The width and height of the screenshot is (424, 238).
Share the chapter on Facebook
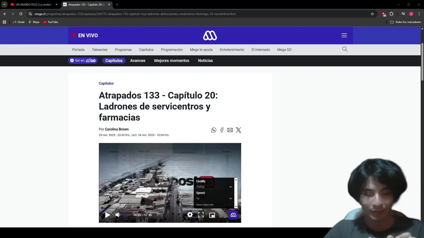pos(222,130)
